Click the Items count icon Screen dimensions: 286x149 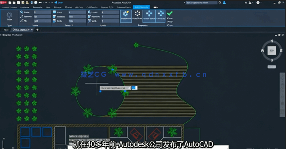[x=22, y=12]
